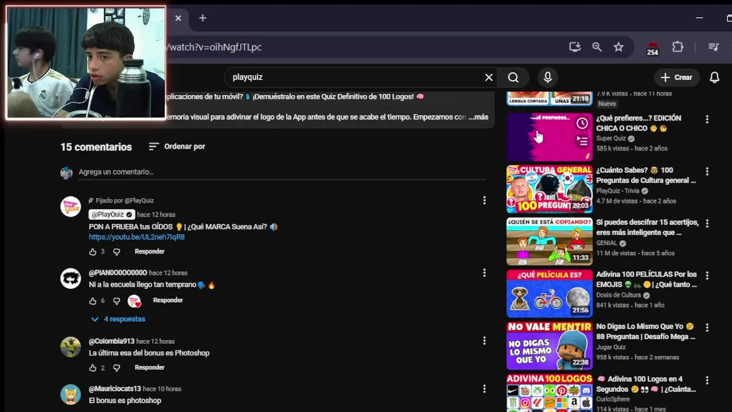
Task: Bookmark this page with the star icon
Action: (x=618, y=47)
